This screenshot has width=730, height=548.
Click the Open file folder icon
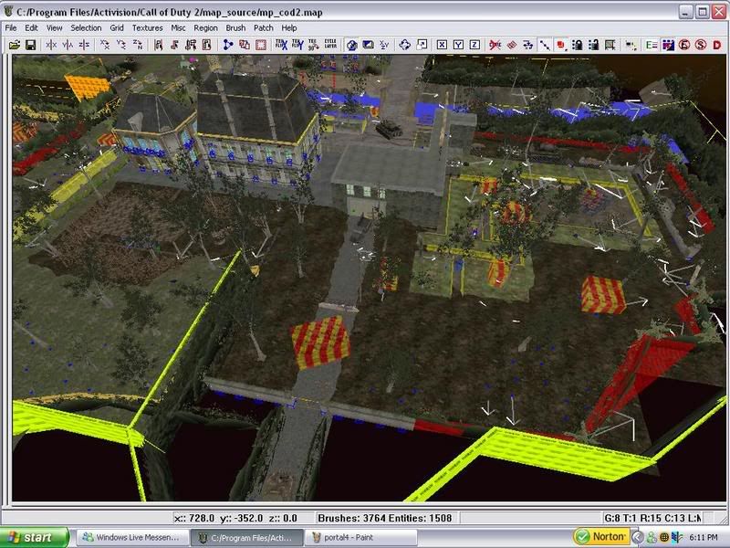point(15,44)
